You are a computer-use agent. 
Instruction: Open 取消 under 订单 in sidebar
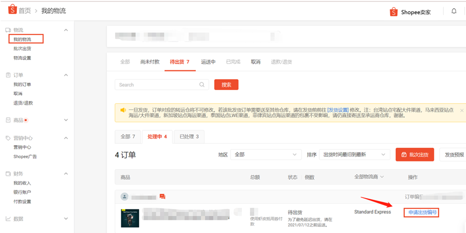click(18, 94)
